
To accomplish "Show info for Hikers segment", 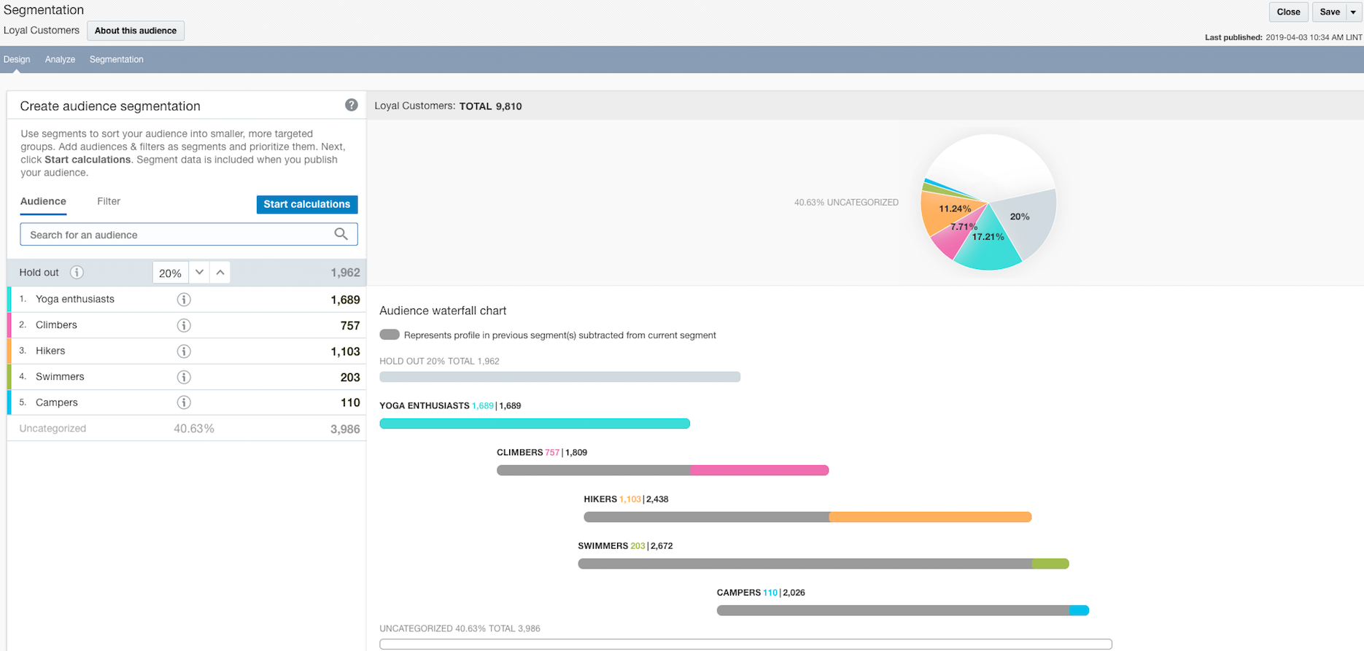I will tap(184, 351).
